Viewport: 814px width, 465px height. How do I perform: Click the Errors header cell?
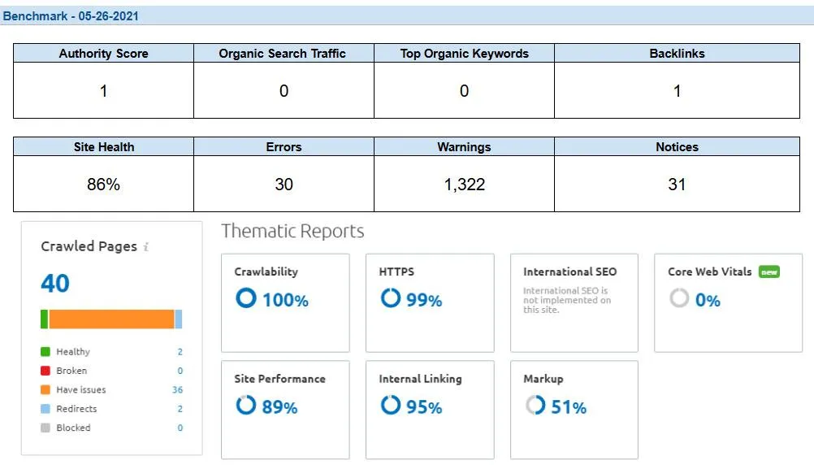(284, 146)
